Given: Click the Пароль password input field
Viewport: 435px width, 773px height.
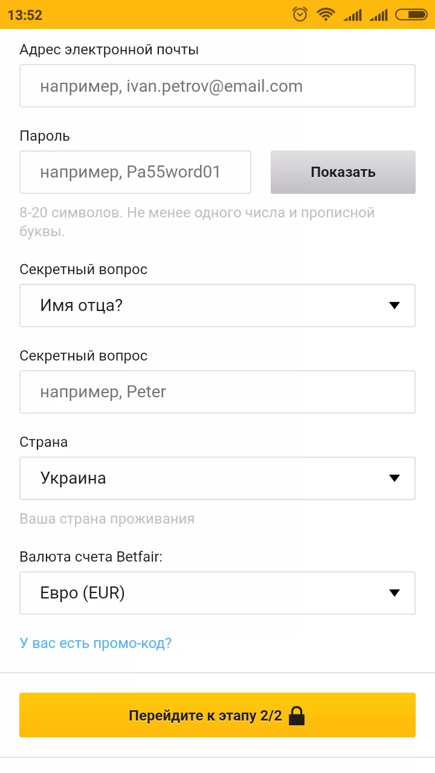Looking at the screenshot, I should click(135, 172).
